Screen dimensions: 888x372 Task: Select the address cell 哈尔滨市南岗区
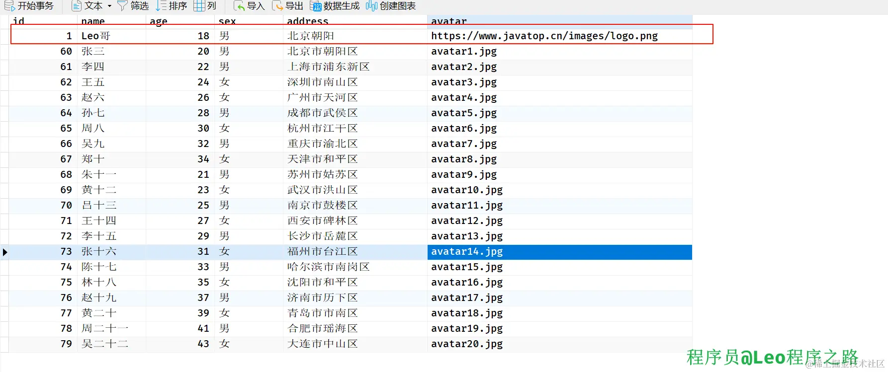(x=355, y=267)
